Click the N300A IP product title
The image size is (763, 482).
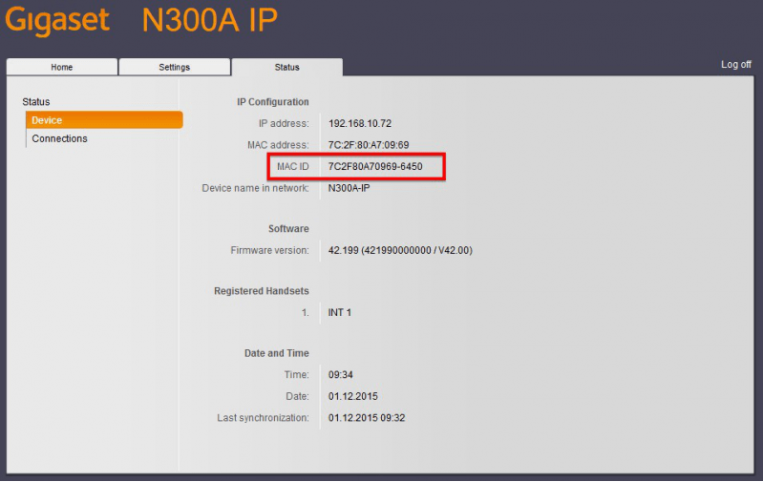tap(210, 20)
